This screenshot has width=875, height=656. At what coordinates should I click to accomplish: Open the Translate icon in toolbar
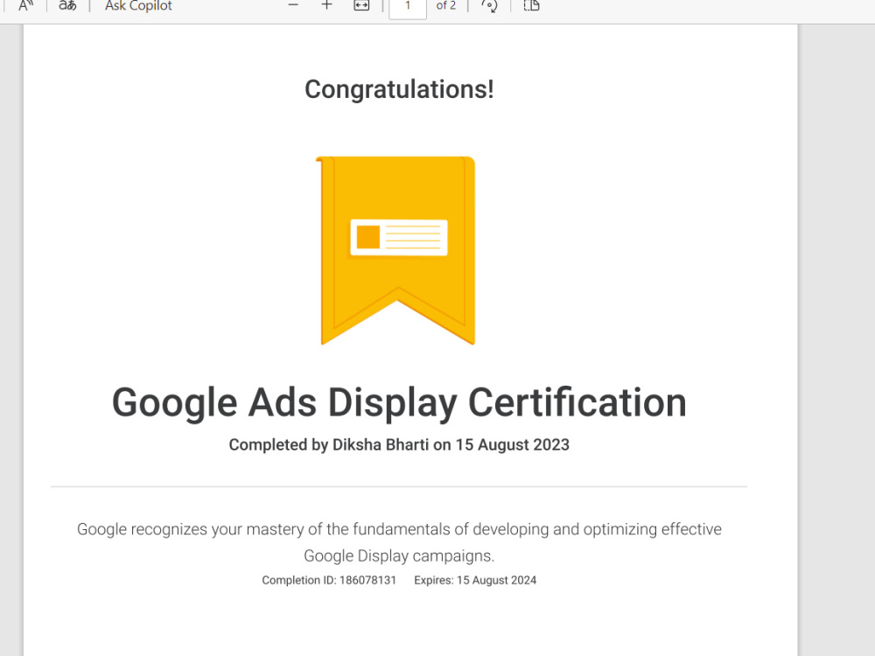click(x=67, y=5)
